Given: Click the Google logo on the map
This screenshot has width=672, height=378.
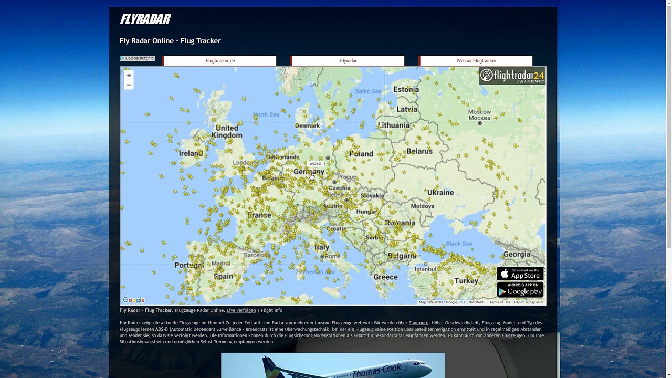Looking at the screenshot, I should tap(134, 300).
